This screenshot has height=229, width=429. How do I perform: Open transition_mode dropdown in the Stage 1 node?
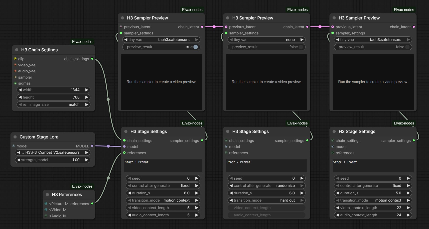[x=163, y=200]
